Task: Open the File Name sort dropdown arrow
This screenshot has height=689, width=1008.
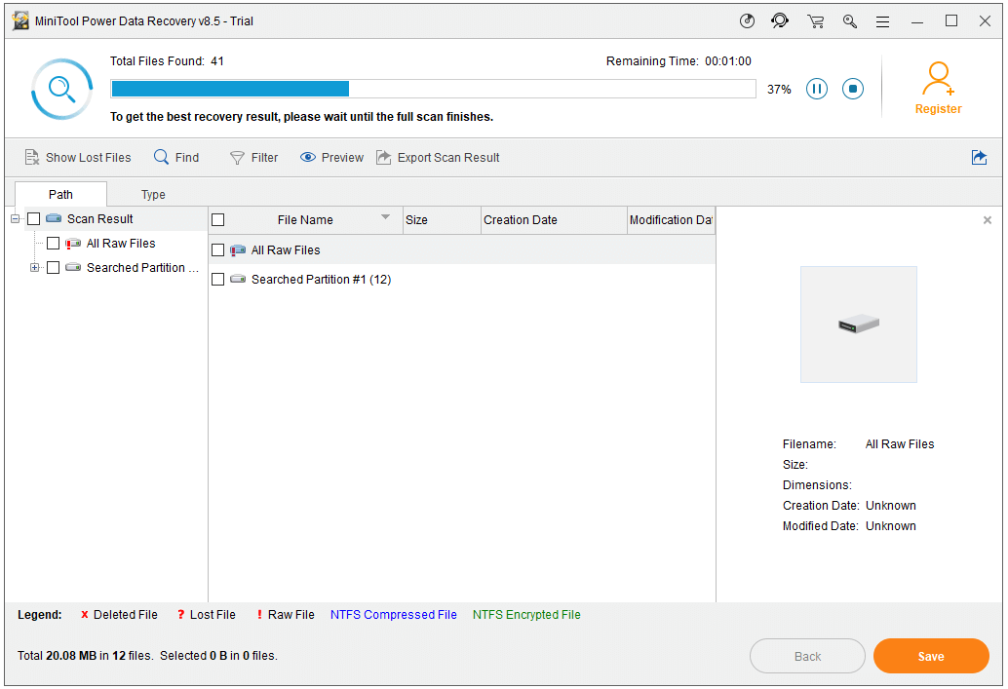Action: point(386,219)
